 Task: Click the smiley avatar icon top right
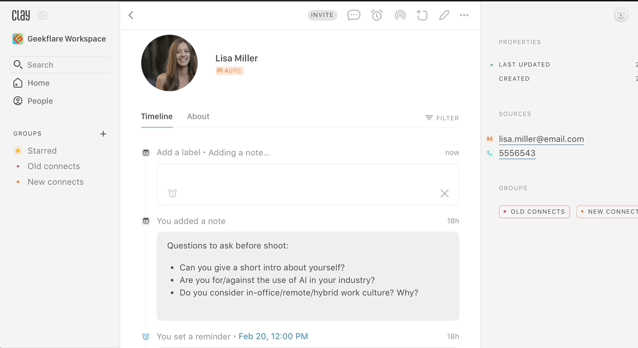pos(621,15)
